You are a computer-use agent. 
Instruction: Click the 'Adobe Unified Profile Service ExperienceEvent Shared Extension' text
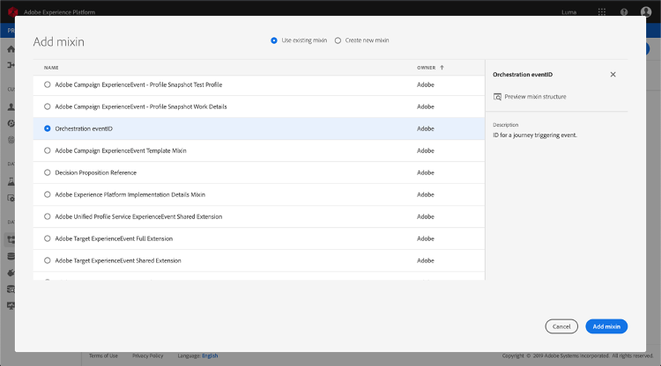(x=138, y=216)
